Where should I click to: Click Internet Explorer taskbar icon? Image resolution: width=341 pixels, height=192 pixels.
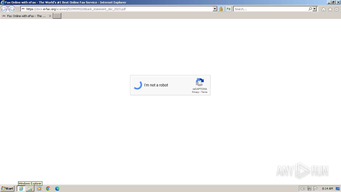click(21, 189)
